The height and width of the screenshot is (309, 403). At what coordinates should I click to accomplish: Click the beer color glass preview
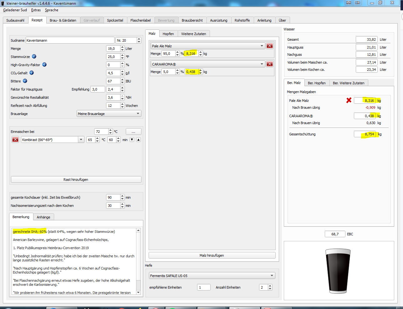tap(338, 270)
